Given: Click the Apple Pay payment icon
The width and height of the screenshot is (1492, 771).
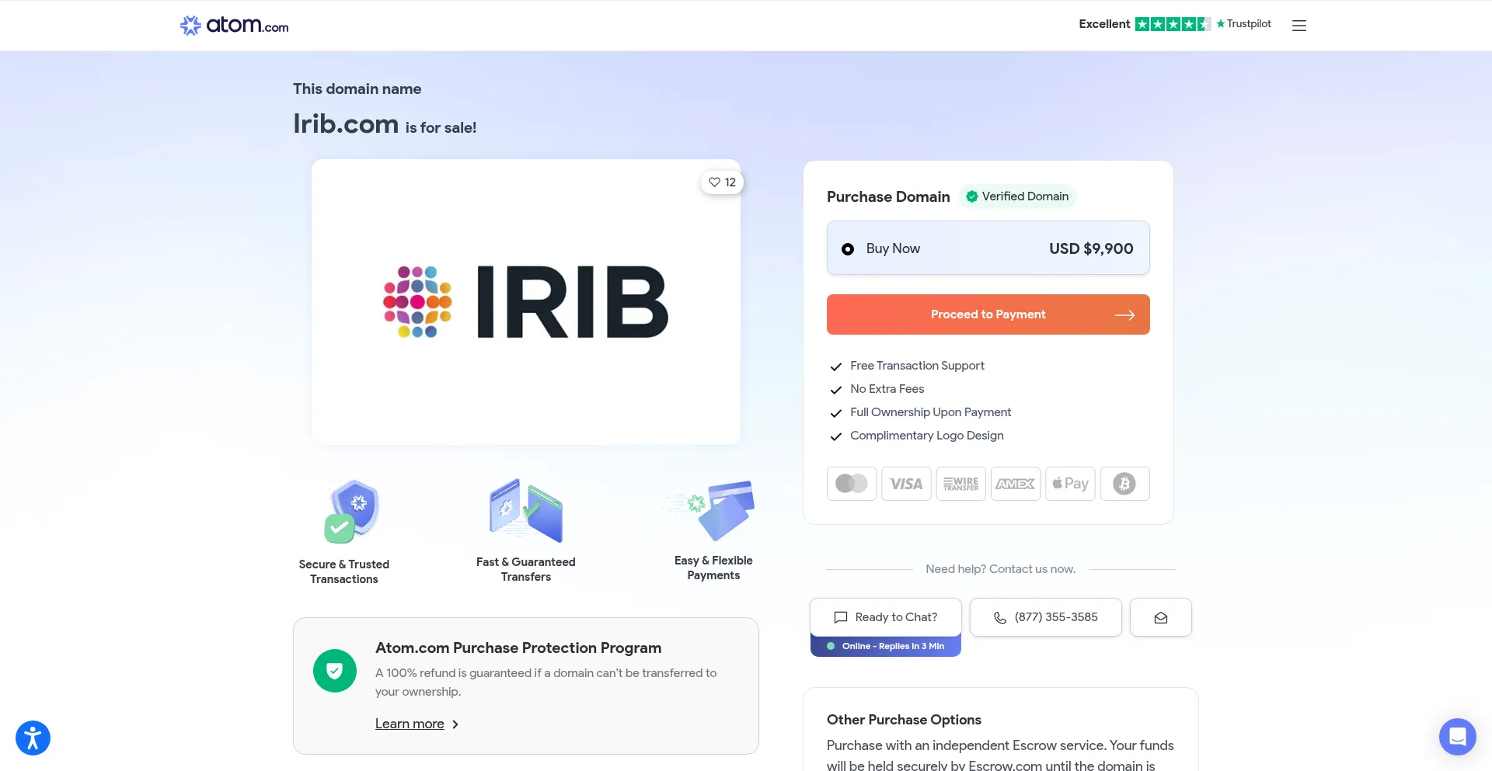Looking at the screenshot, I should [x=1070, y=484].
